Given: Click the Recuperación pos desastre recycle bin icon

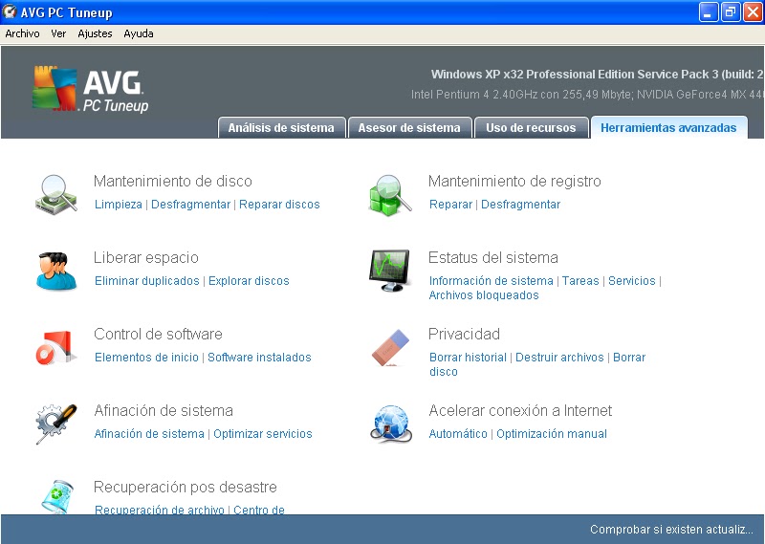Looking at the screenshot, I should 57,496.
